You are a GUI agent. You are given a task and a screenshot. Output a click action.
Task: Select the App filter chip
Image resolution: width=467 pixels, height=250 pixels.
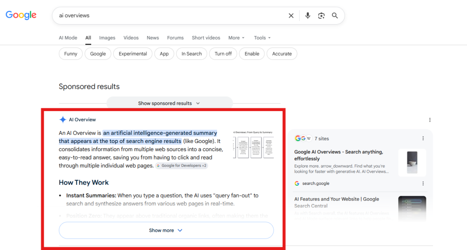[x=164, y=54]
